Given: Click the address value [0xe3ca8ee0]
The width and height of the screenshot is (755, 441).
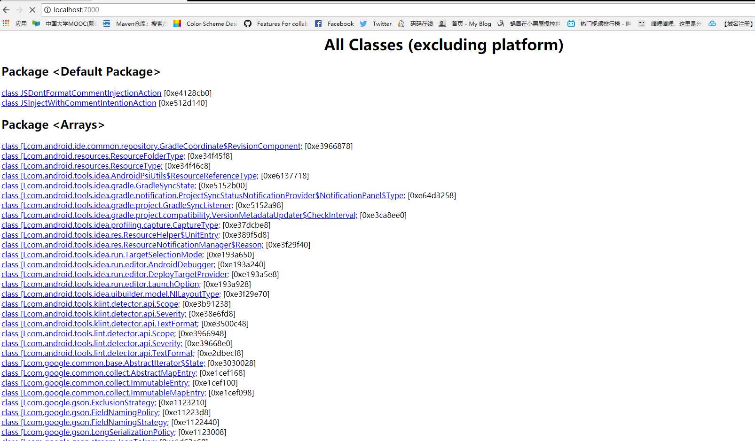Looking at the screenshot, I should coord(383,215).
